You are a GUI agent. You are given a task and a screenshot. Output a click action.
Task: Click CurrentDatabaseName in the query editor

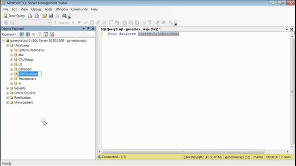[x=159, y=34]
